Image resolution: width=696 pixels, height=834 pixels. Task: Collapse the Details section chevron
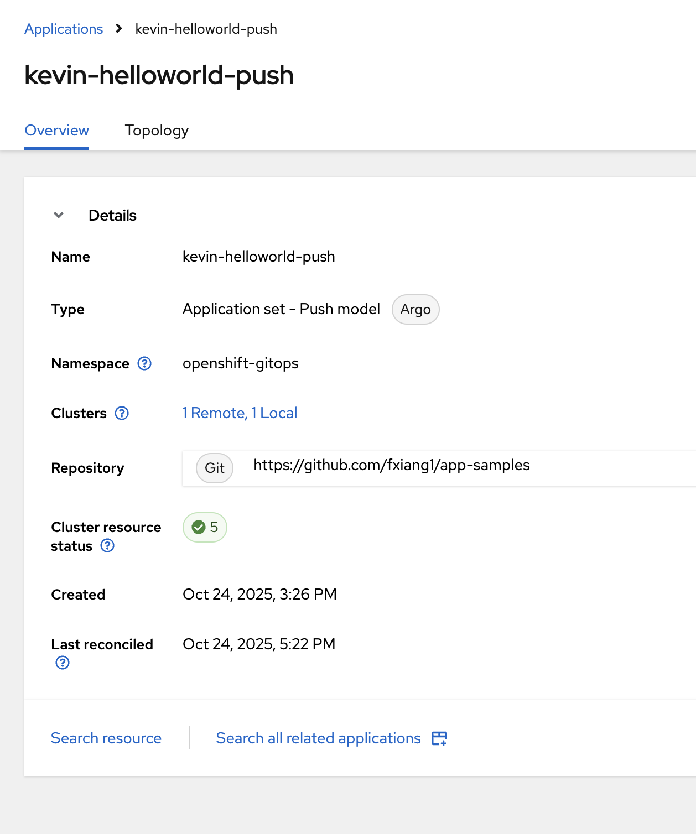point(59,215)
